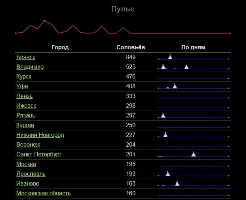Open the Пенза city link

[24, 96]
